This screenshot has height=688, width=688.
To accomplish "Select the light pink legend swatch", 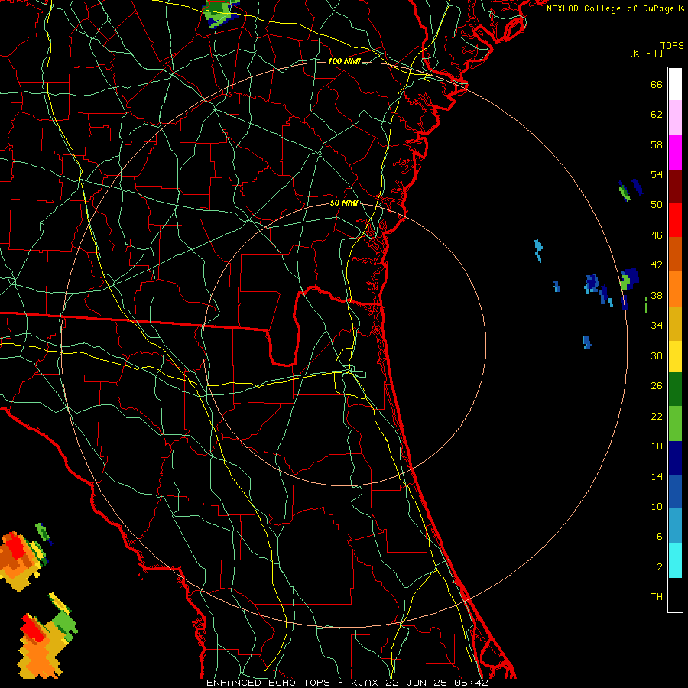I will tap(675, 117).
